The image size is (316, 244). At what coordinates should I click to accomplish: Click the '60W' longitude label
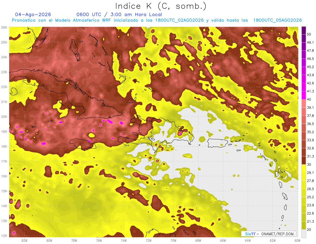pos(297,241)
